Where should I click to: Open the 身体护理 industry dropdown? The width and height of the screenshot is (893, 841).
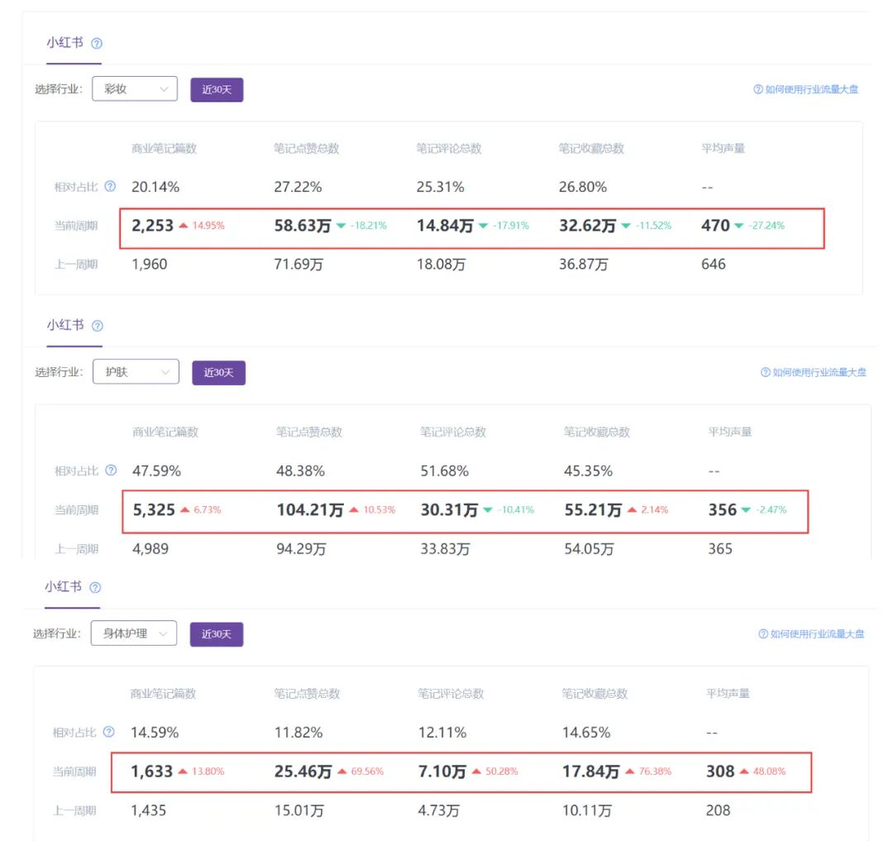134,633
